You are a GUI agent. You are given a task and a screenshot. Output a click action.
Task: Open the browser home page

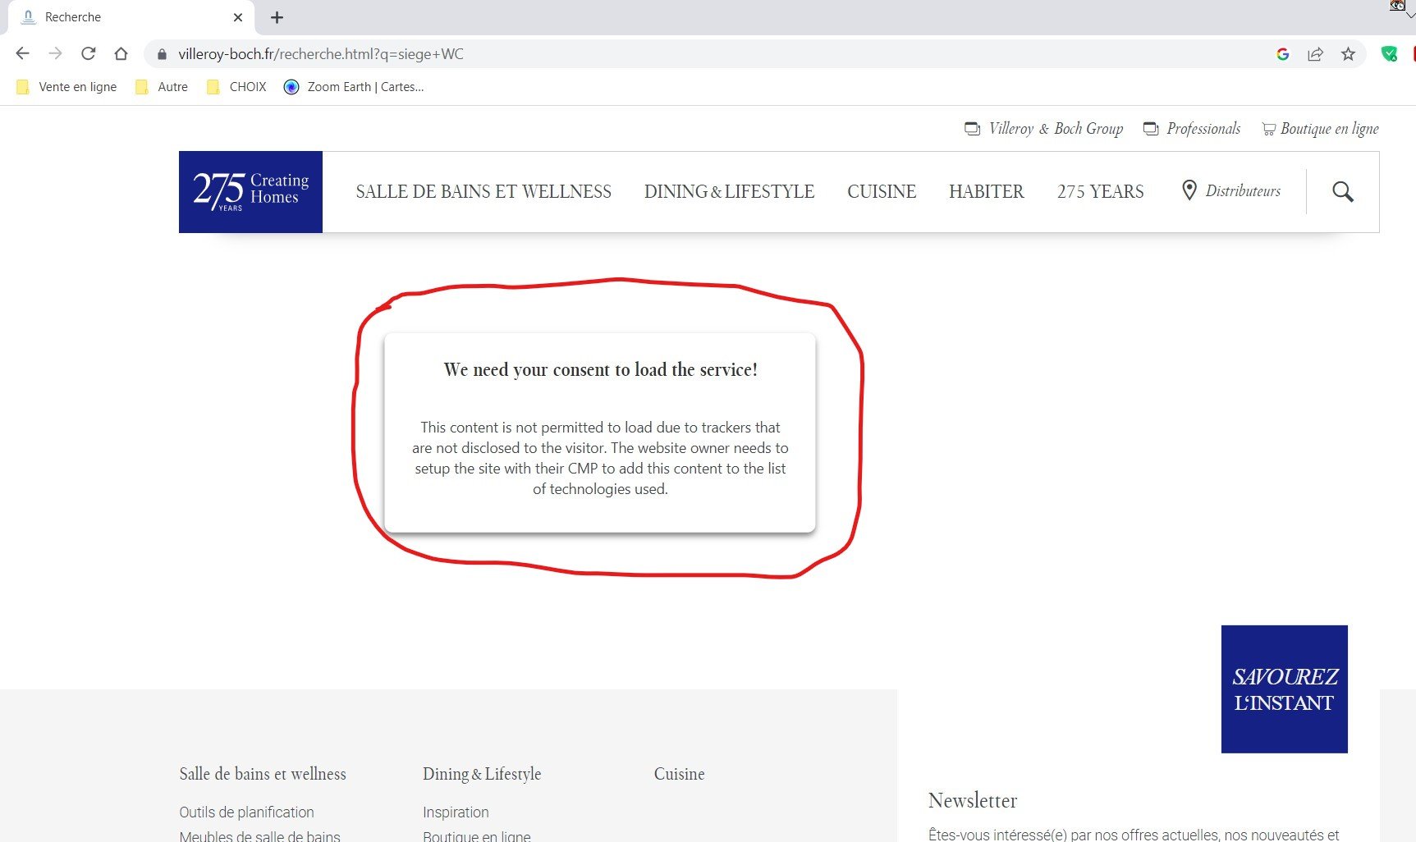(x=121, y=53)
